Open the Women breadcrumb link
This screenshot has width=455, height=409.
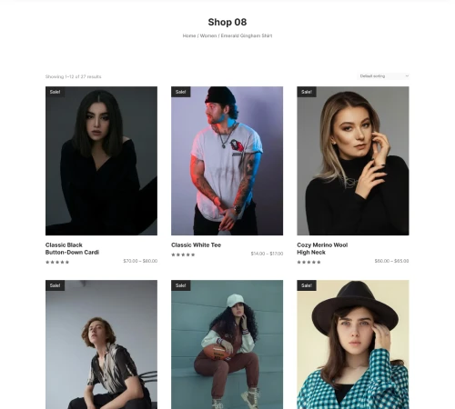(208, 35)
